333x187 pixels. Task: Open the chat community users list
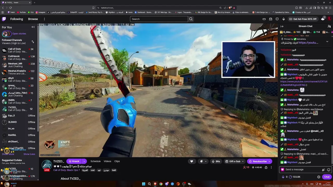coord(329,26)
